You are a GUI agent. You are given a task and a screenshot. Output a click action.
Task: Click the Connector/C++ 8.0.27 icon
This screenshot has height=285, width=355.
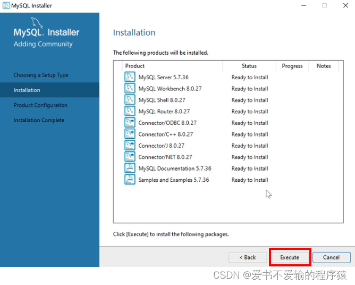(x=130, y=134)
